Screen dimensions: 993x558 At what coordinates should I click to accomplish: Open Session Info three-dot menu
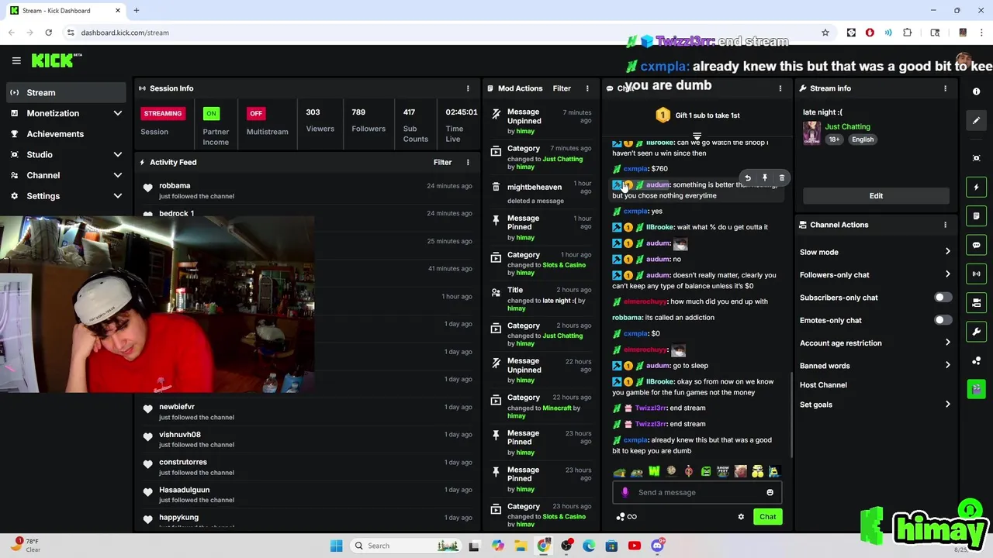point(468,88)
